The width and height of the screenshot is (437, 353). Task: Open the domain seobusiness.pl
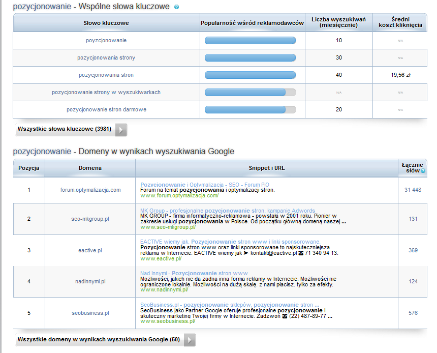click(90, 313)
